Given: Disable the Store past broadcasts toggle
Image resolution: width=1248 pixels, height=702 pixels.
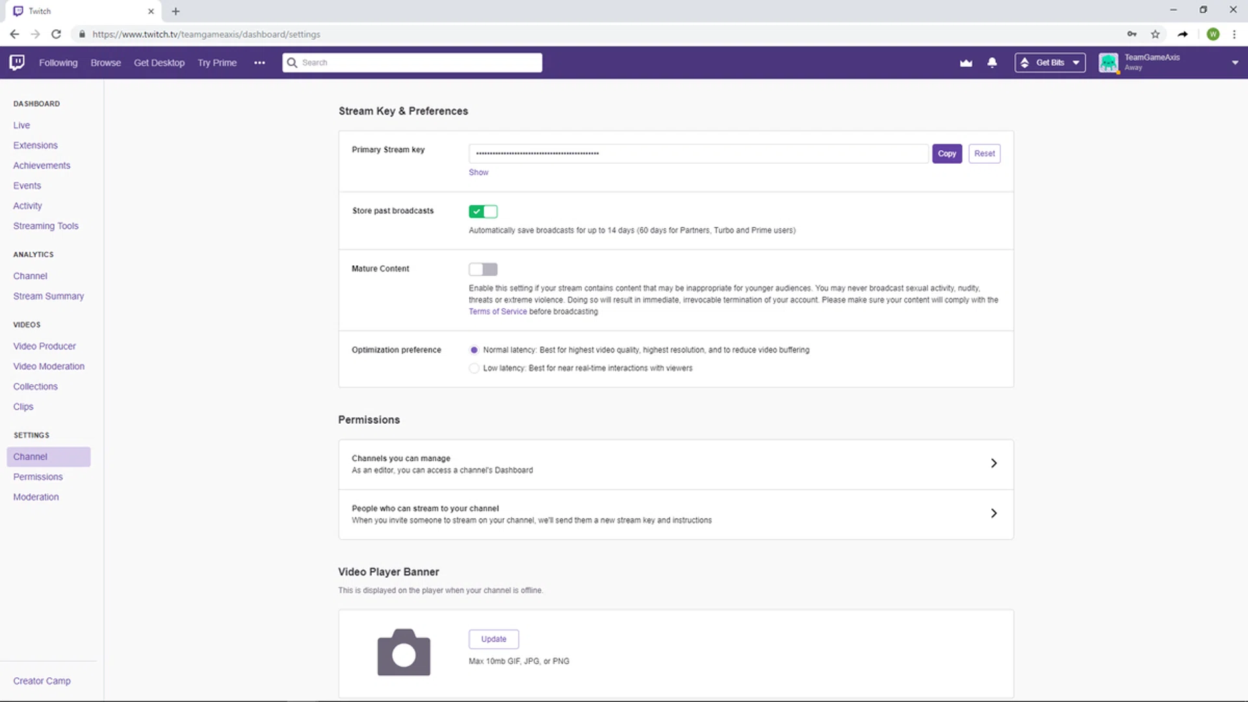Looking at the screenshot, I should click(483, 211).
